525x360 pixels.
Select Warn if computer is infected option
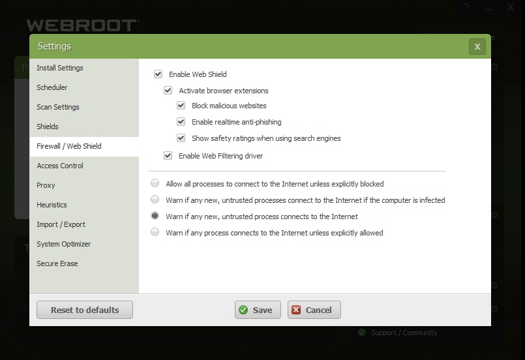(155, 200)
